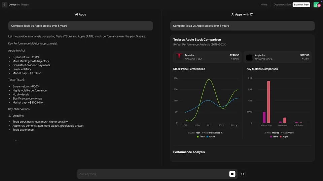
Task: Click the green Tesla legend swatch
Action: [x=198, y=136]
